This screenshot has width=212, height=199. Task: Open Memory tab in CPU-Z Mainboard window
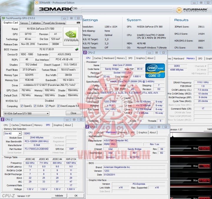[123, 133]
